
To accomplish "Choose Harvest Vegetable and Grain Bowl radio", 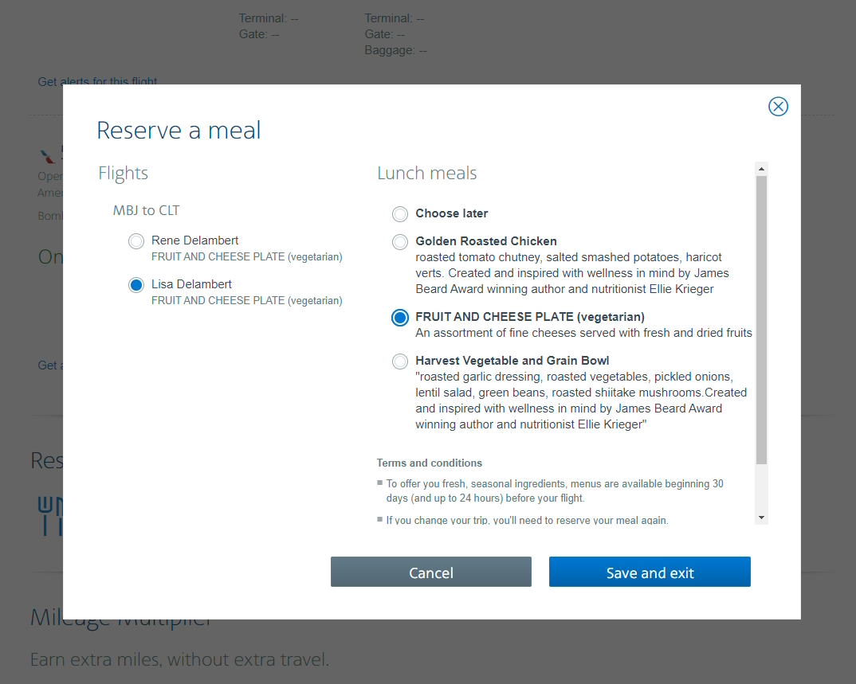I will point(400,362).
